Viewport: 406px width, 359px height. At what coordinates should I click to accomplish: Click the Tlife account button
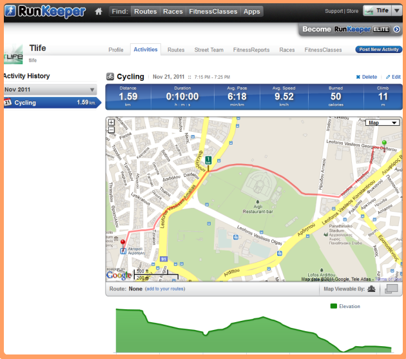[x=377, y=11]
